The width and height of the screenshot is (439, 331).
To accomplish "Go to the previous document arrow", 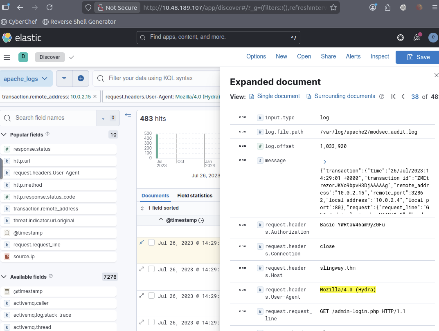I will pos(403,96).
